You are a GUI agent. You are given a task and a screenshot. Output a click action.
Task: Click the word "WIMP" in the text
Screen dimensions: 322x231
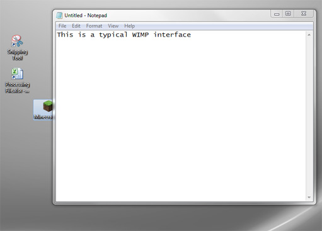[x=141, y=35]
